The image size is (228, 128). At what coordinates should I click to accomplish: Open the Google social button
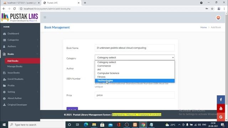[221, 117]
